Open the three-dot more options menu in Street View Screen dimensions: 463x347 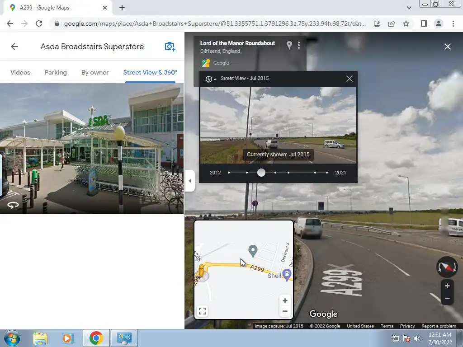[x=299, y=45]
